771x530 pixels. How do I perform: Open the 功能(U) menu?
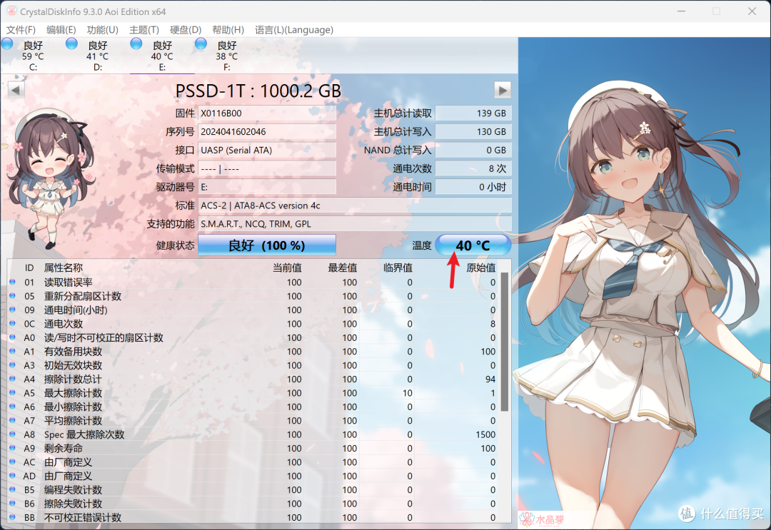102,30
